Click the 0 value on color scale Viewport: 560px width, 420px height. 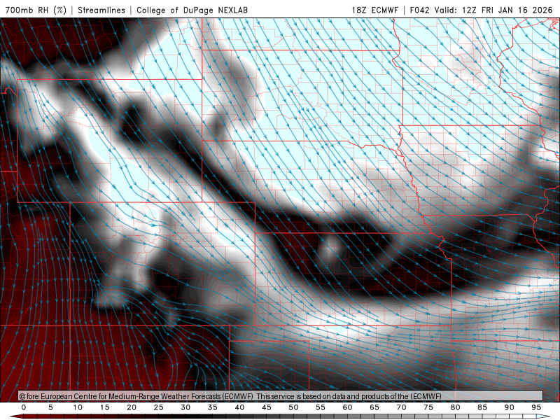pyautogui.click(x=24, y=407)
